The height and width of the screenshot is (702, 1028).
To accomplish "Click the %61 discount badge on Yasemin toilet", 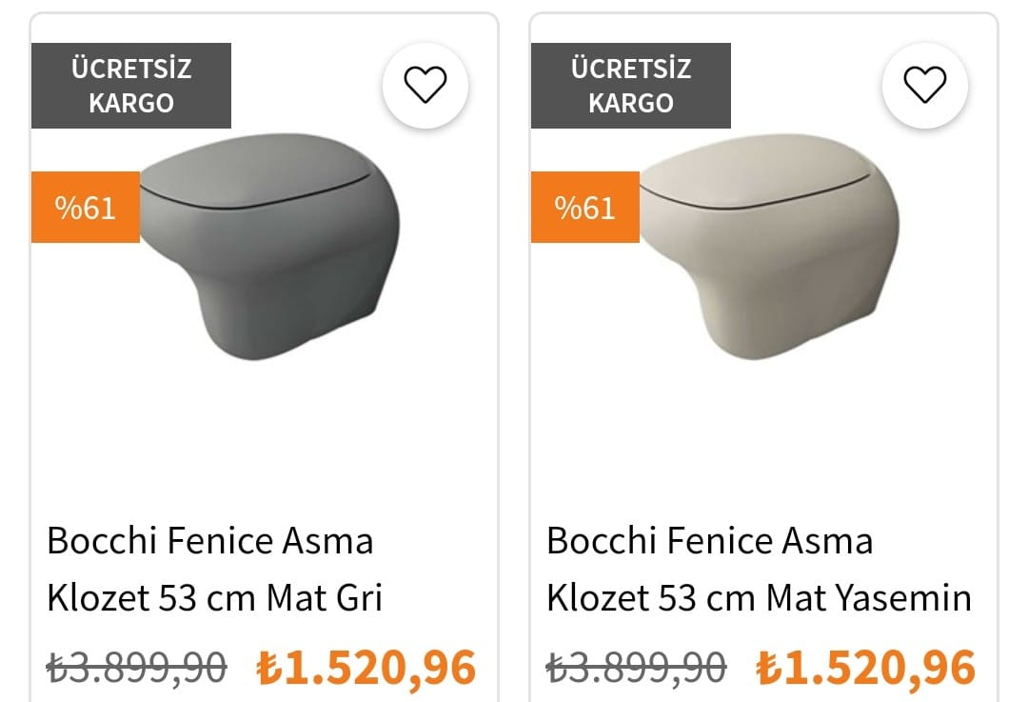I will click(585, 208).
